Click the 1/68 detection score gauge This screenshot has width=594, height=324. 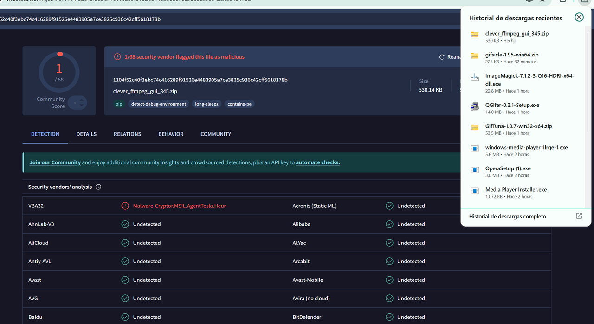coord(59,72)
